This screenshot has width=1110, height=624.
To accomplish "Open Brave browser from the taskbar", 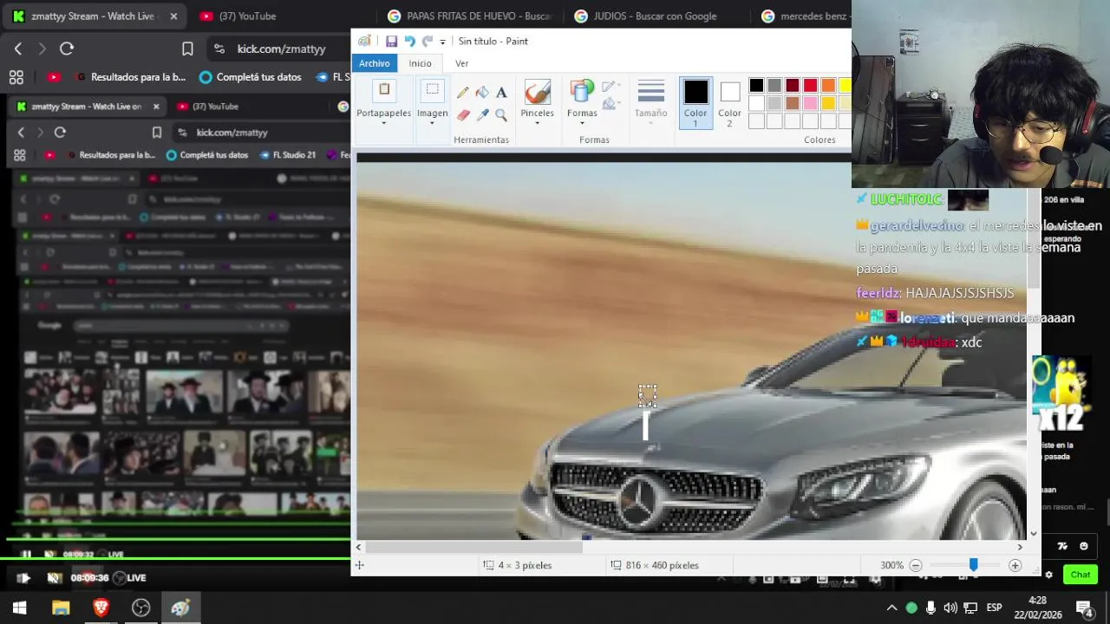I will [x=101, y=608].
